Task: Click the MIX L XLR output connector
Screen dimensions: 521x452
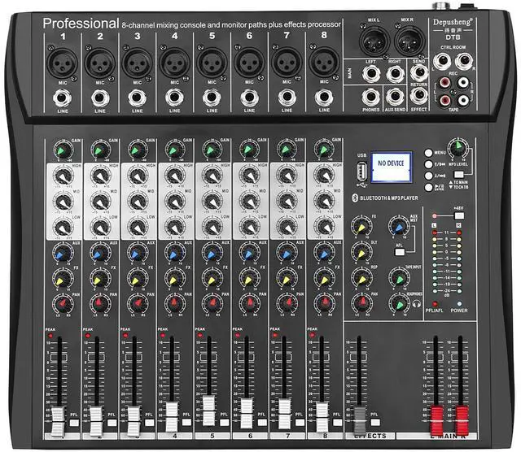Action: [374, 40]
